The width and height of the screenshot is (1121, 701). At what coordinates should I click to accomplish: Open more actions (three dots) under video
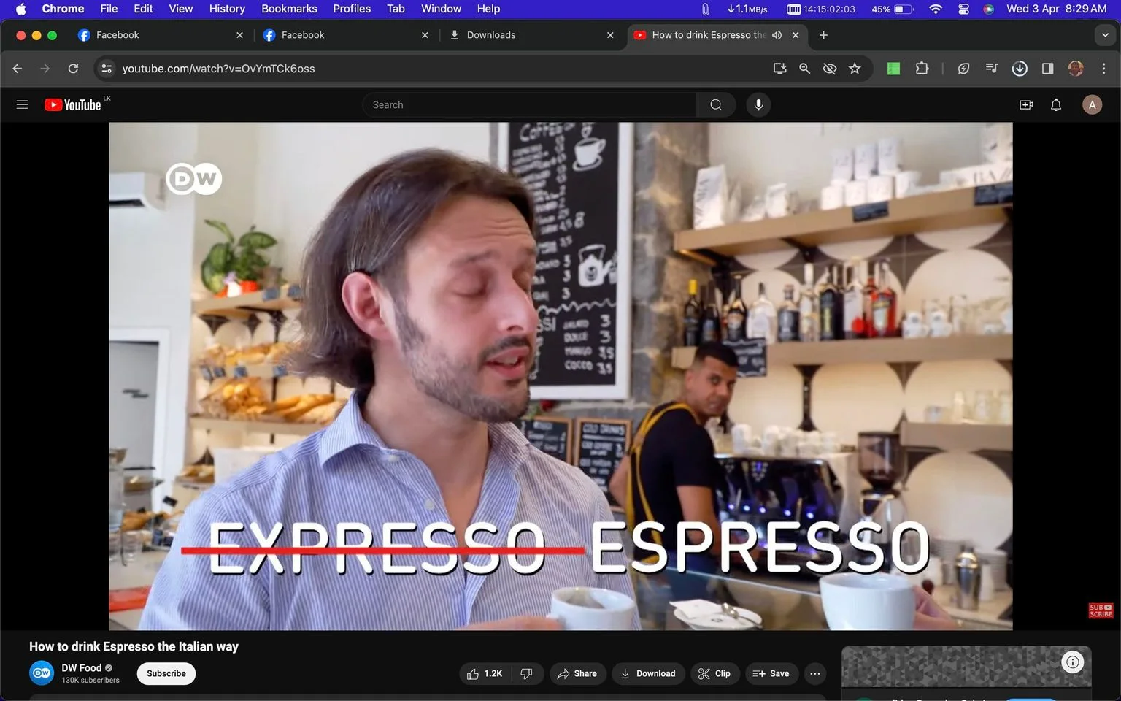coord(814,673)
